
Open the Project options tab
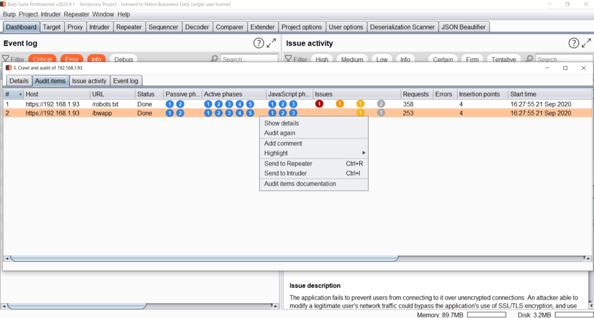[301, 27]
